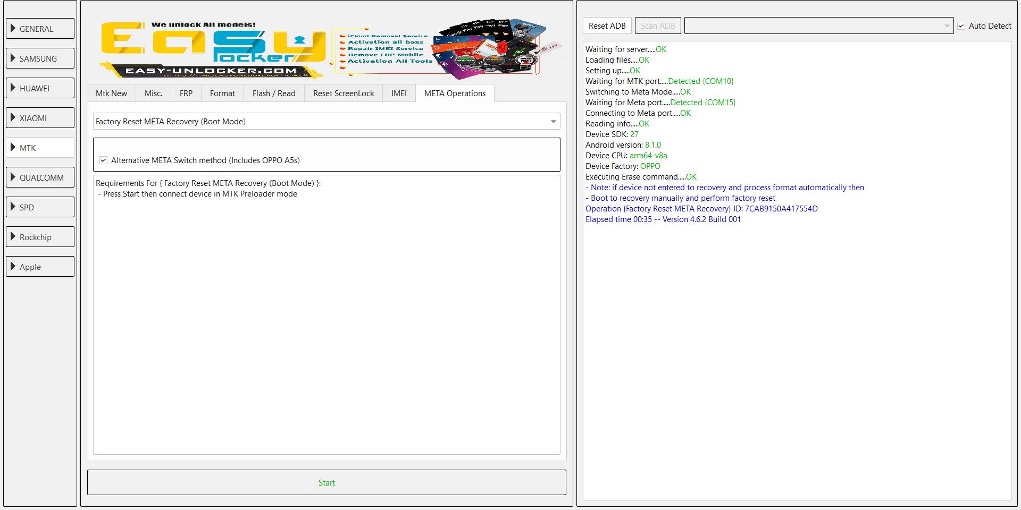
Task: Click log line 'Waiting for MTK port'
Action: [659, 81]
